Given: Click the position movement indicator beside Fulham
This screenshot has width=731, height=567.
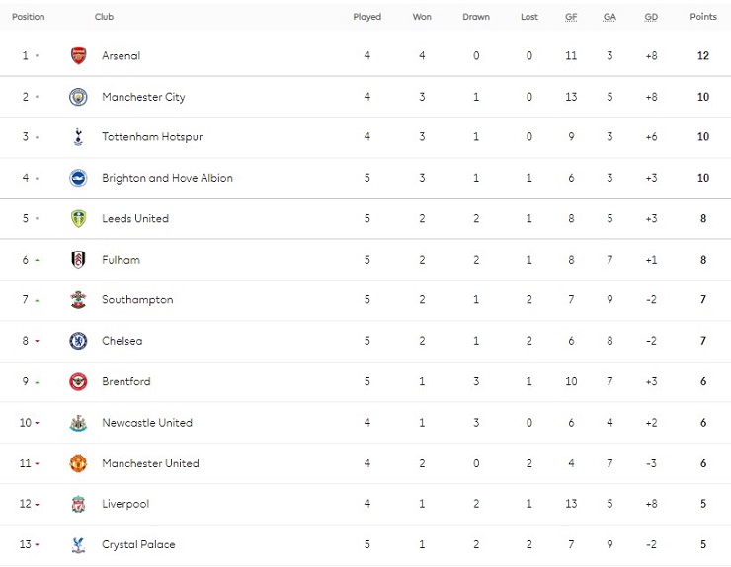Looking at the screenshot, I should coord(38,260).
